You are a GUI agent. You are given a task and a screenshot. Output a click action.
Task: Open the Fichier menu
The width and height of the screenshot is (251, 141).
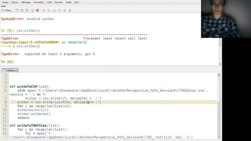(5, 2)
